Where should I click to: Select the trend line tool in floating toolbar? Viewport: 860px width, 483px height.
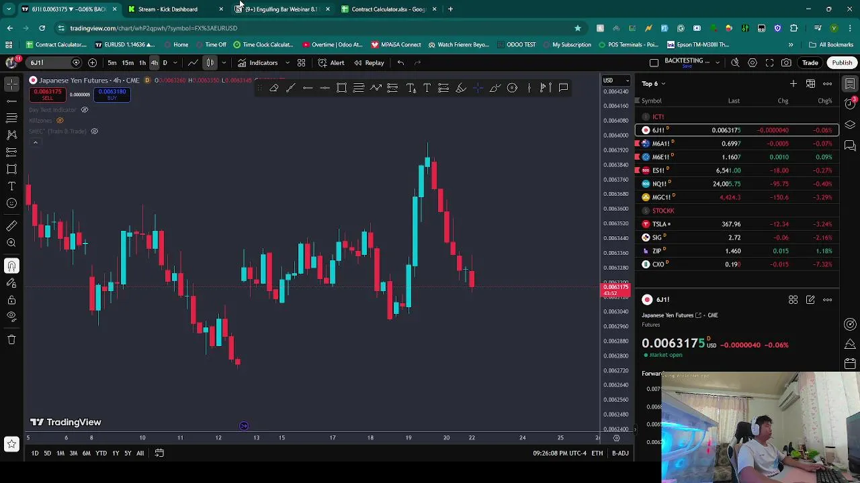click(x=291, y=88)
